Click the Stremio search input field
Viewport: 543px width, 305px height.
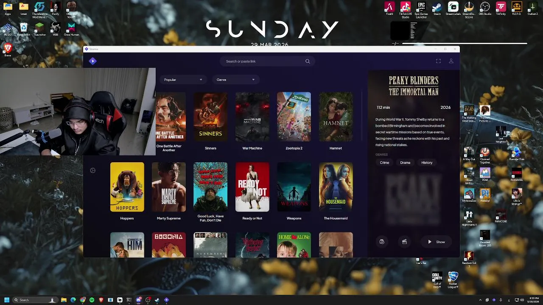click(x=263, y=61)
